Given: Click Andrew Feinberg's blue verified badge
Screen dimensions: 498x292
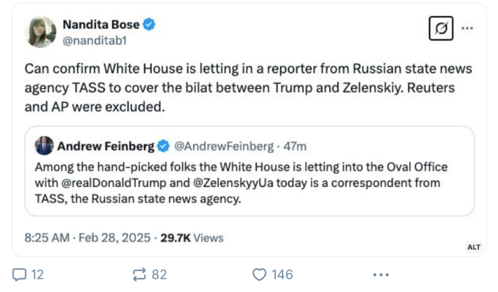Looking at the screenshot, I should (163, 146).
